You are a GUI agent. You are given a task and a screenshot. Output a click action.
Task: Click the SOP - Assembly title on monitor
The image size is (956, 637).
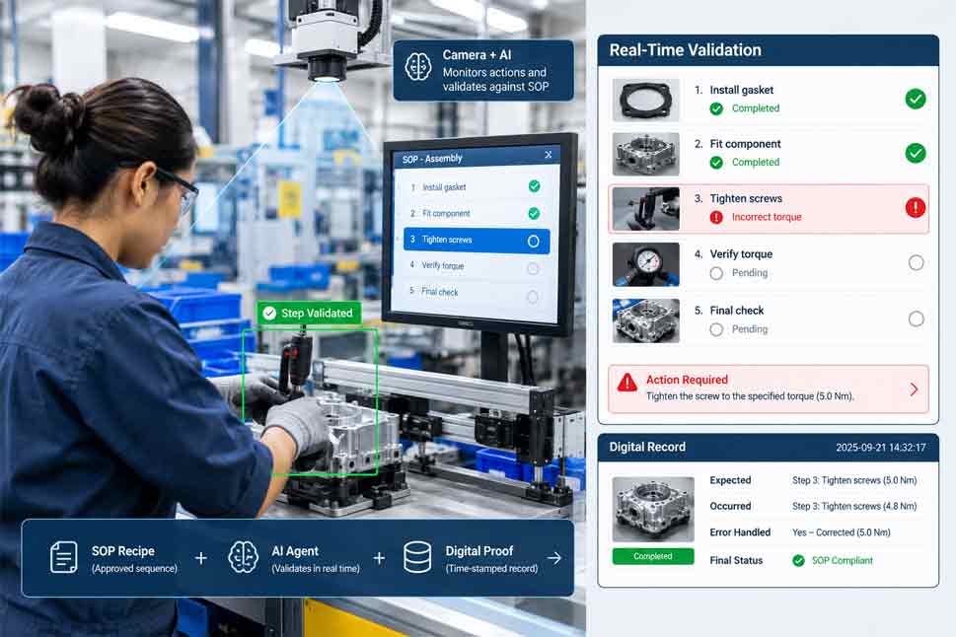click(432, 159)
